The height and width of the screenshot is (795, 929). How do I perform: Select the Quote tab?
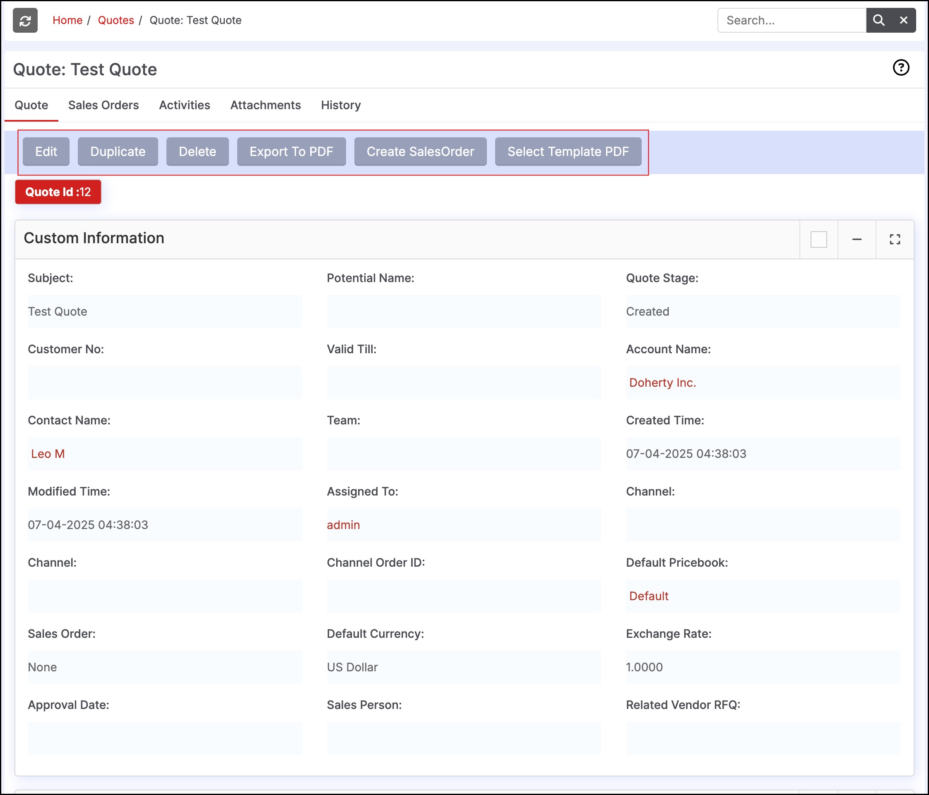tap(31, 105)
